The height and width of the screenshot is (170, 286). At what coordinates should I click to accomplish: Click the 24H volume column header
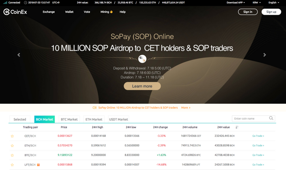click(x=190, y=127)
